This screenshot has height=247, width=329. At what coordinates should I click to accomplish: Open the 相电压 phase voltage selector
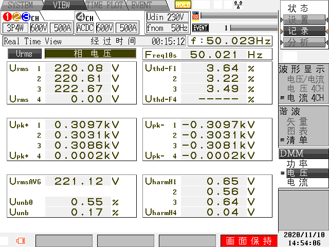(90, 54)
